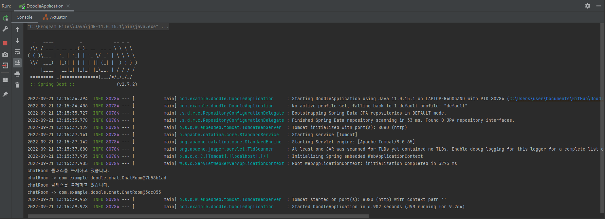
Task: Stop the running application red square
Action: [x=5, y=43]
